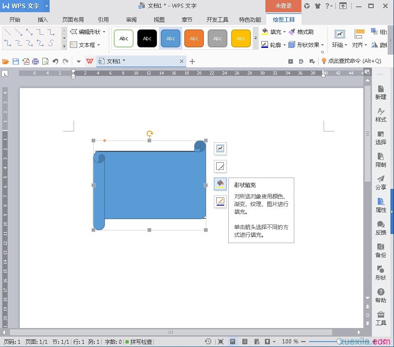Select the 绘图工具 ribbon tab
The height and width of the screenshot is (347, 394).
tap(283, 19)
